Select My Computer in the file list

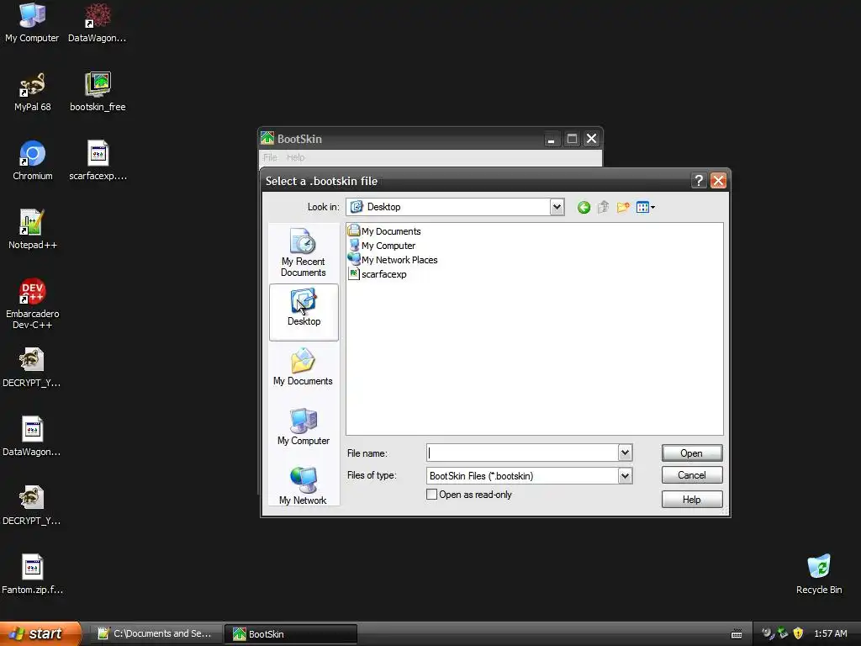tap(383, 246)
